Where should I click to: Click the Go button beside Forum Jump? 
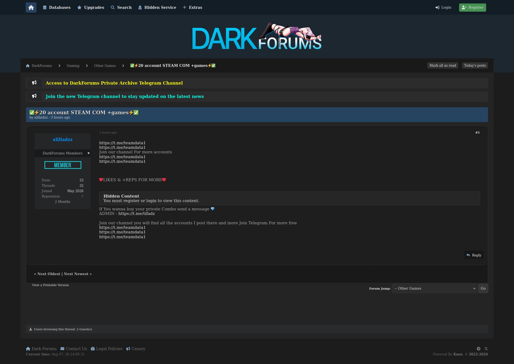[x=483, y=289]
